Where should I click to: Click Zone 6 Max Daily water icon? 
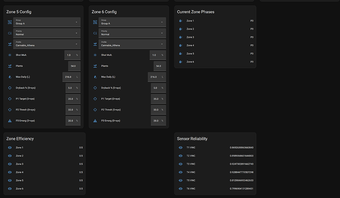click(95, 77)
